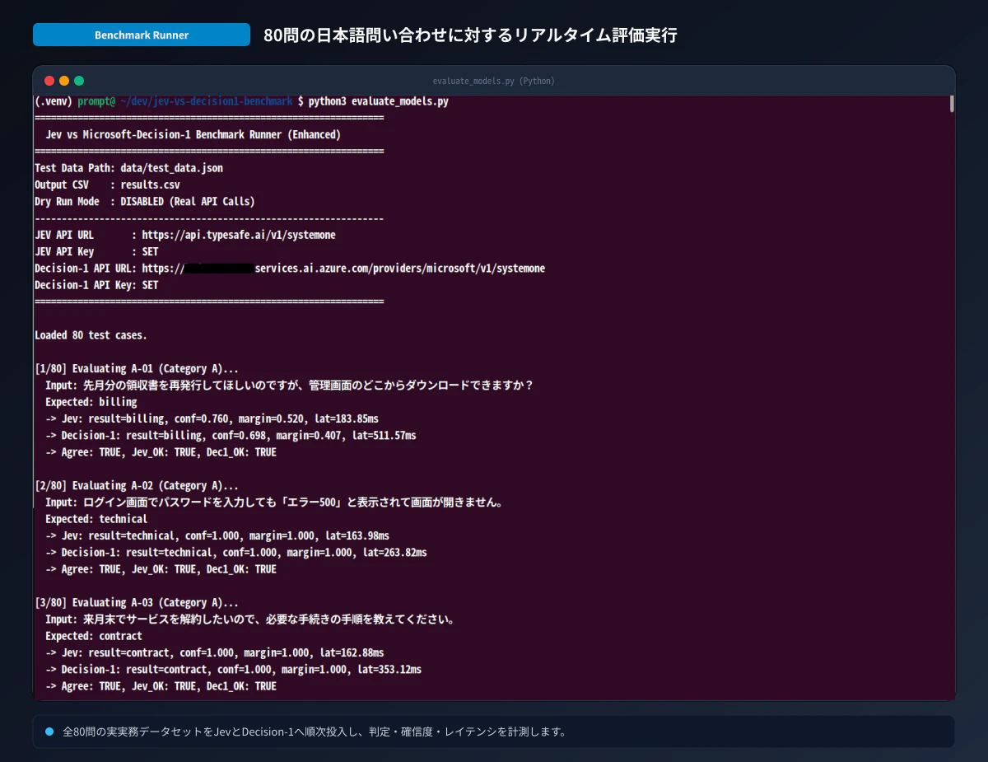This screenshot has width=988, height=762.
Task: Click the Jev result=contract line
Action: click(214, 652)
